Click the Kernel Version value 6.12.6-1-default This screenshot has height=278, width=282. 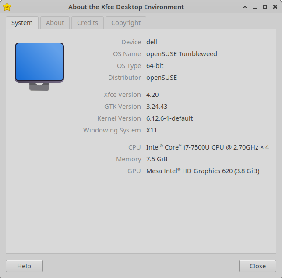coord(169,118)
